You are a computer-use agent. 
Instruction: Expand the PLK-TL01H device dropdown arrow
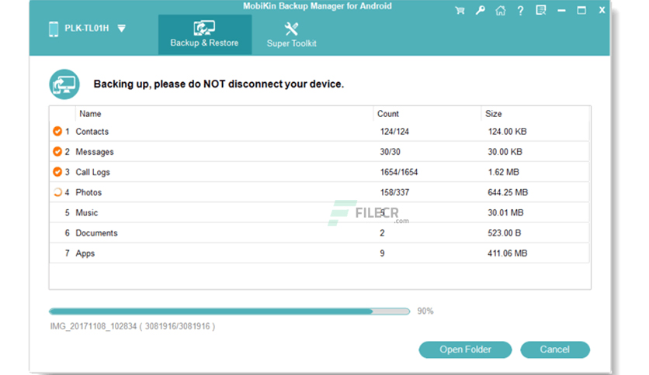click(x=121, y=29)
